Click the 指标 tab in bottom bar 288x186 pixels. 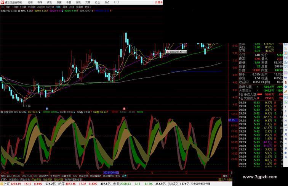point(3,176)
